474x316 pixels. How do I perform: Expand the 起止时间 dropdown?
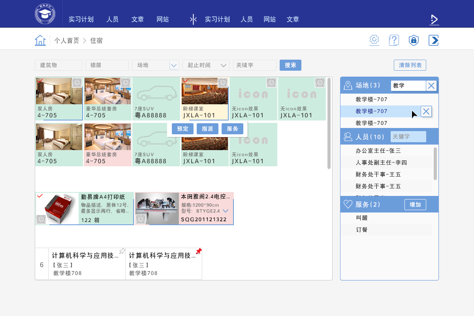tap(224, 65)
